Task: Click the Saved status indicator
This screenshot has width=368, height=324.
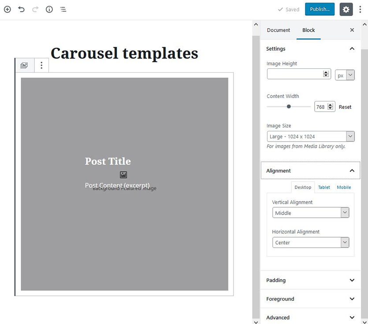Action: (x=289, y=9)
